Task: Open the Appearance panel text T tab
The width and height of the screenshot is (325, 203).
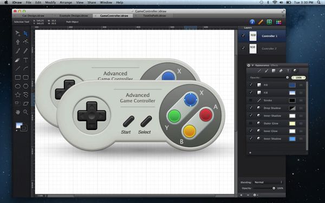Action: (288, 71)
